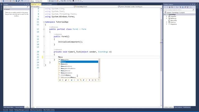Toggle the dark blue checkmark-shaped filter in IntelliSense bar
This screenshot has height=112, width=199.
click(72, 80)
